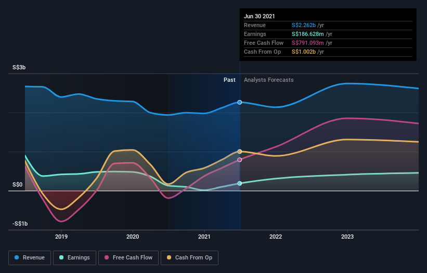This screenshot has height=273, width=427.
Task: Click the S$3b y-axis label
Action: [19, 67]
